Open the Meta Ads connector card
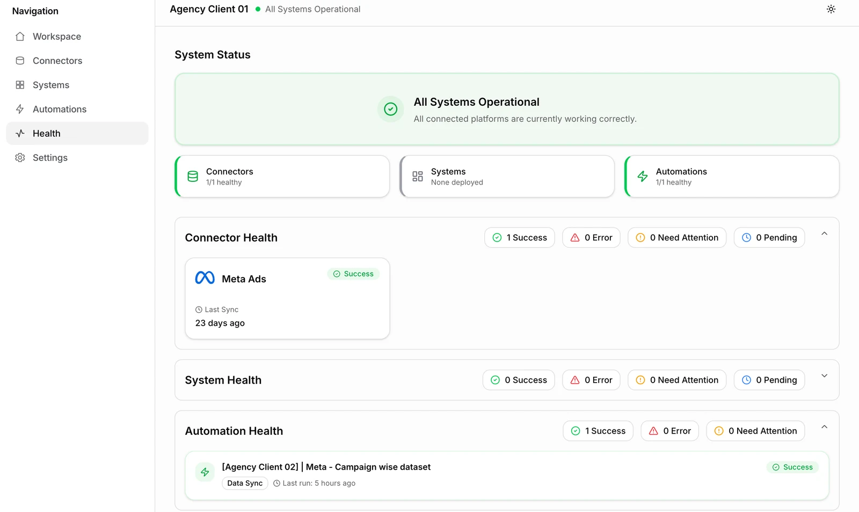859x512 pixels. coord(287,298)
